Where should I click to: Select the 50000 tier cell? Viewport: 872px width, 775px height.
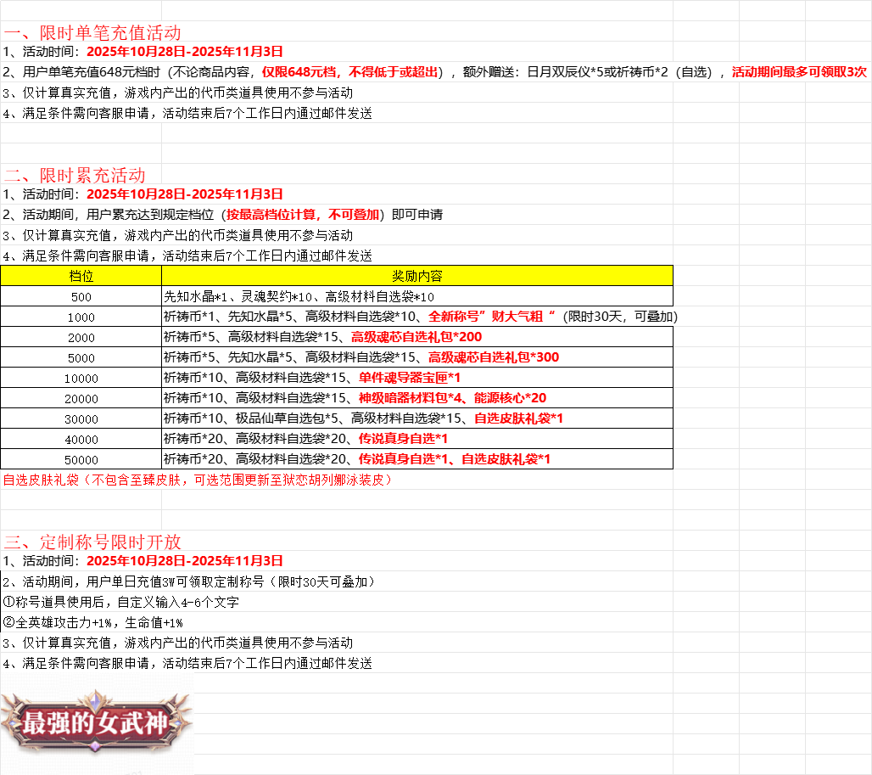(81, 459)
